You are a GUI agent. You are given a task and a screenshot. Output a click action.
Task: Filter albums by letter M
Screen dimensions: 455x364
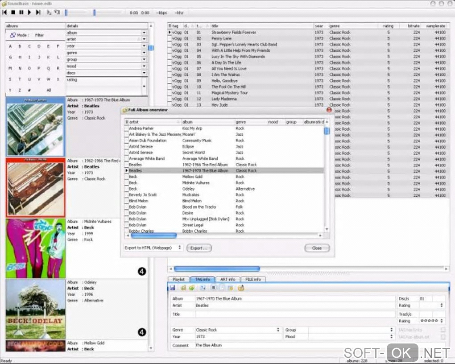pyautogui.click(x=10, y=68)
